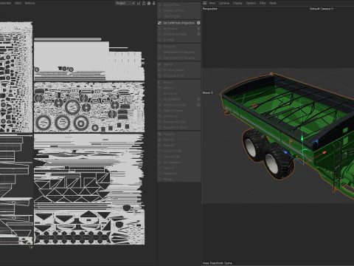Open the viewport Filter menu
The height and width of the screenshot is (266, 354).
[263, 3]
